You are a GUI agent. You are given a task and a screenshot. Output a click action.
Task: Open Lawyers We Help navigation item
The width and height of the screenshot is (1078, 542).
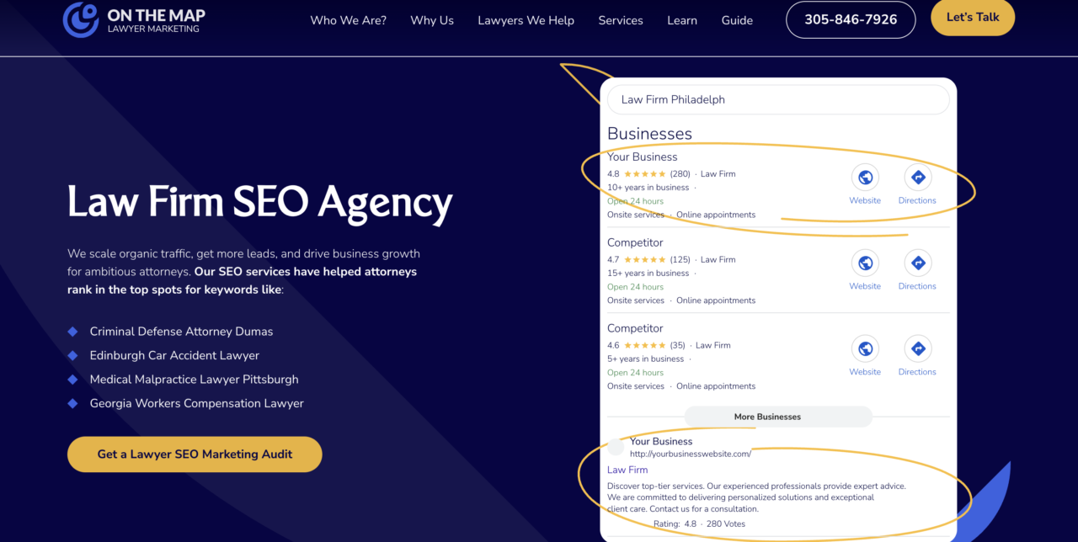(526, 20)
